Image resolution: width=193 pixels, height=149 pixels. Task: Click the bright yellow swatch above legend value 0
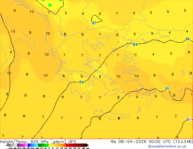50,145
